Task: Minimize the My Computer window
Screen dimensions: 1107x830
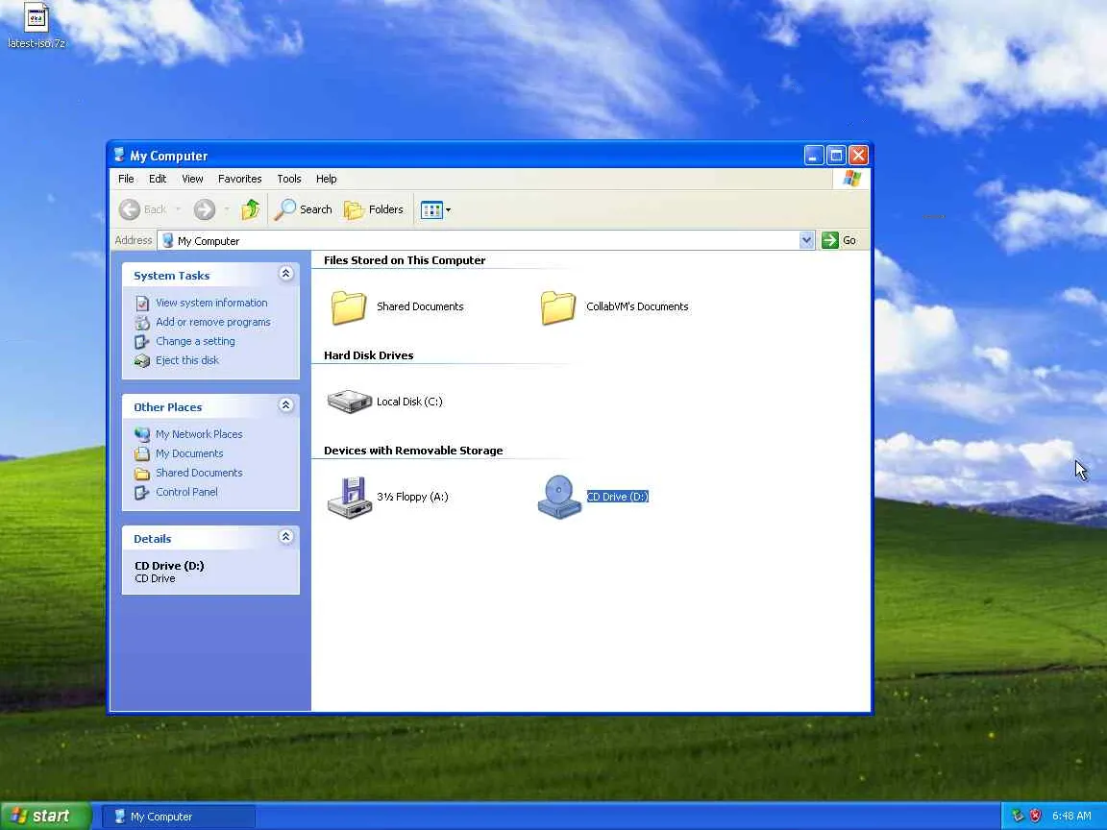Action: coord(814,156)
